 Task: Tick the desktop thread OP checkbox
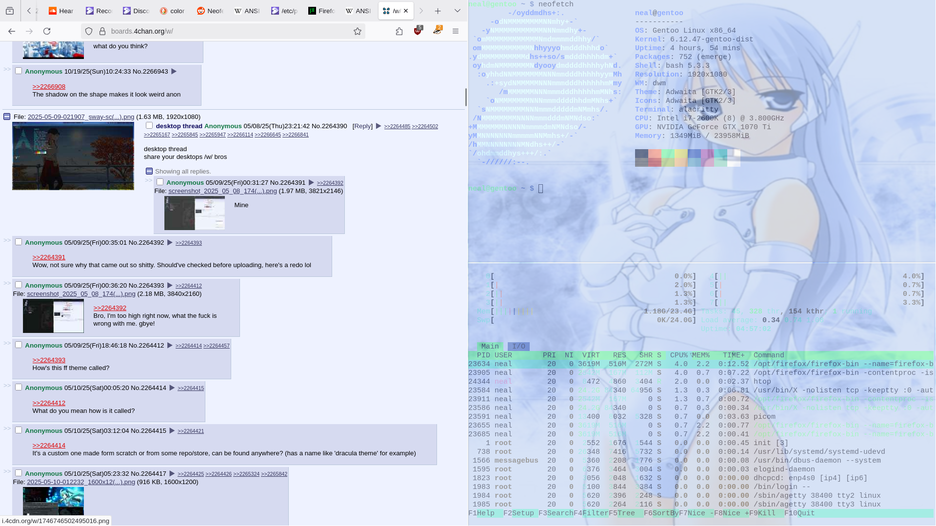(x=149, y=126)
